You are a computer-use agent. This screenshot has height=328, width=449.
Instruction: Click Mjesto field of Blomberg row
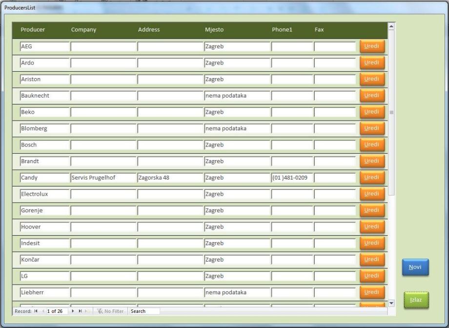237,128
